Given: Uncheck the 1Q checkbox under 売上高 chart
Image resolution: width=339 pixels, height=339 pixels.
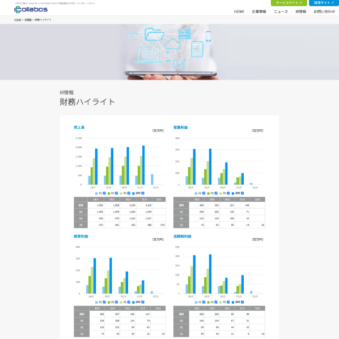Looking at the screenshot, I should [104, 193].
